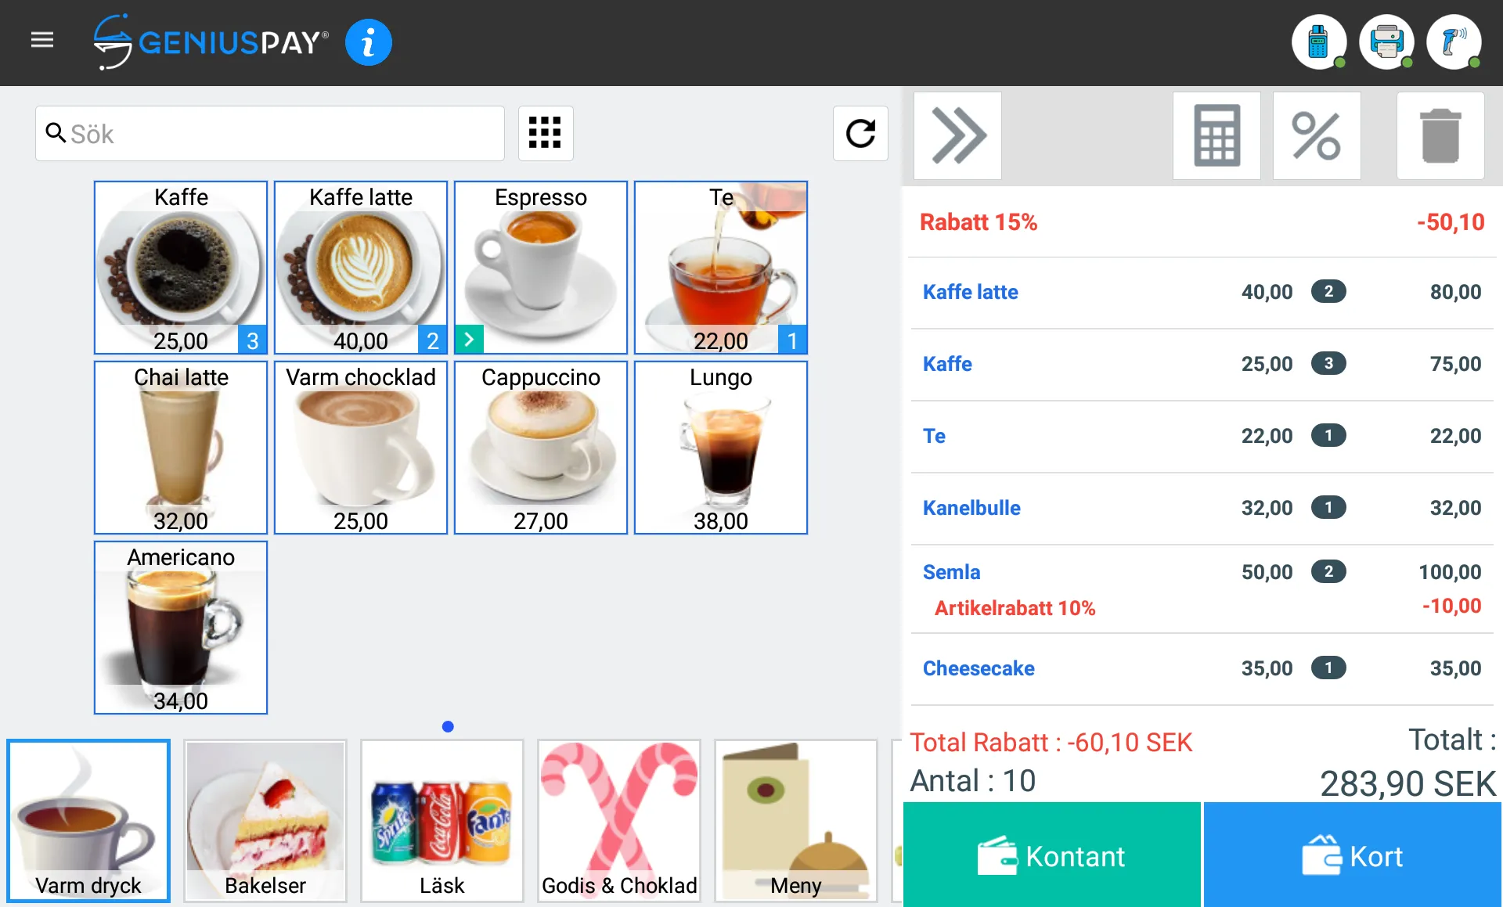The image size is (1503, 907).
Task: Open the Meny category
Action: click(796, 821)
